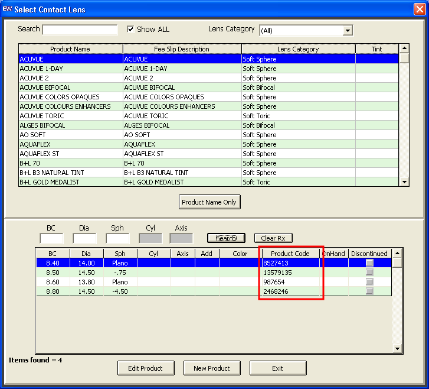Screen dimensions: 429x389
Task: Click product code 987654 cell
Action: 290,282
